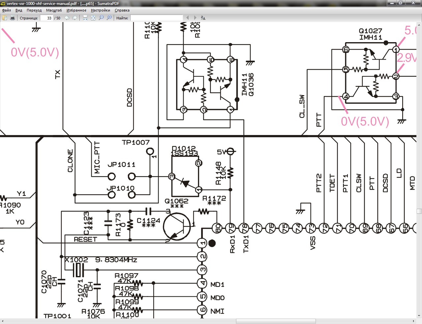Open the Масштаб menu
The height and width of the screenshot is (324, 422).
[x=54, y=10]
